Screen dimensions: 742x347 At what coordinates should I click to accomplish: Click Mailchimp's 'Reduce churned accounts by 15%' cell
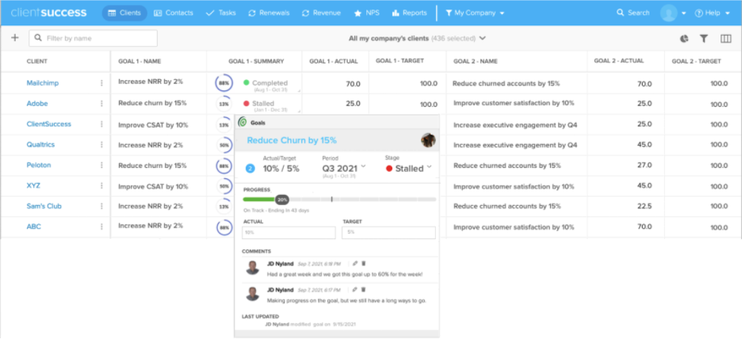[x=506, y=83]
